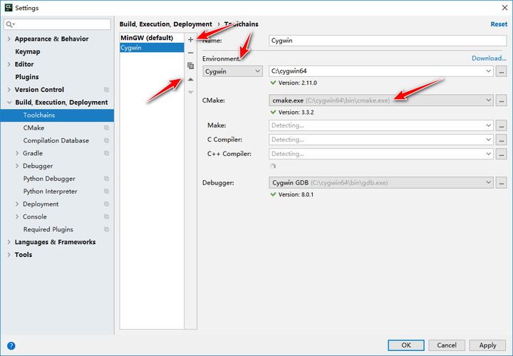Click the Download... link
Screen dimensions: 513x356
pyautogui.click(x=489, y=58)
